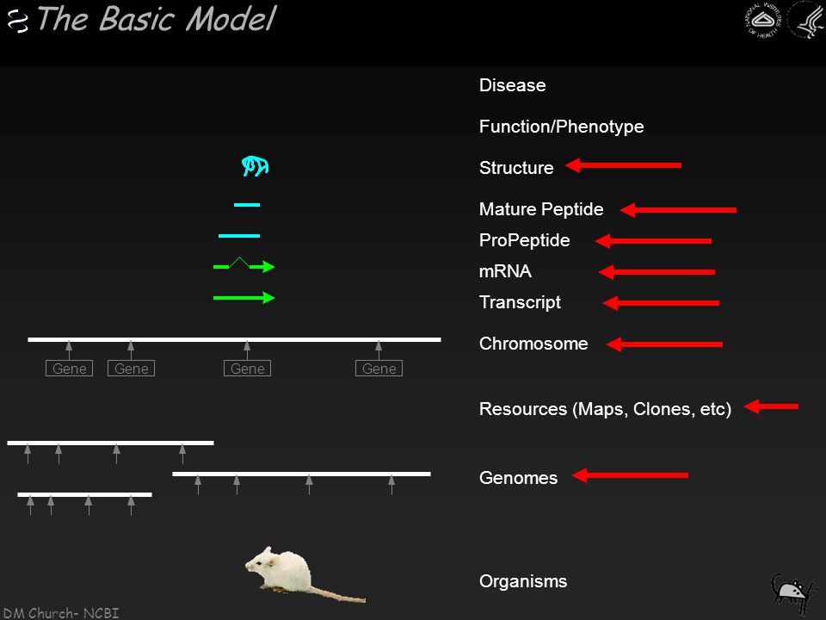
Task: Click the white chromosome bar
Action: (234, 339)
